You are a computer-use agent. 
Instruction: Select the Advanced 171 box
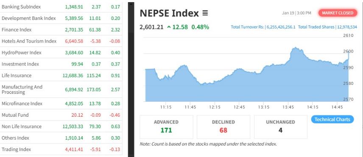pyautogui.click(x=167, y=127)
